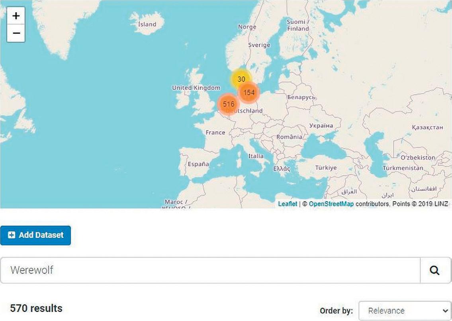Click the Ísland label on the map

pos(147,24)
